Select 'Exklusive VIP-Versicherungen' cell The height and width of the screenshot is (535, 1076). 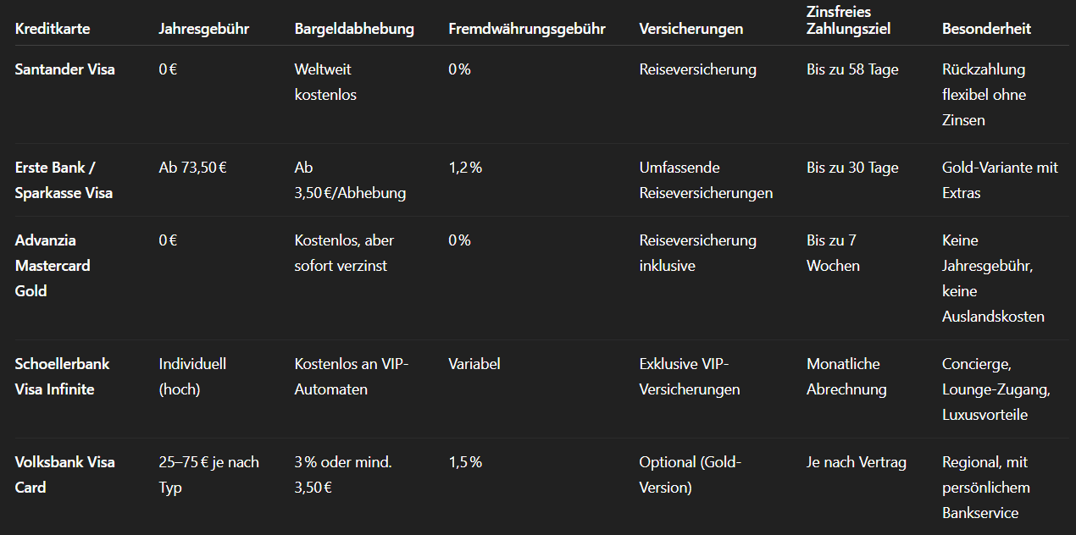point(689,377)
